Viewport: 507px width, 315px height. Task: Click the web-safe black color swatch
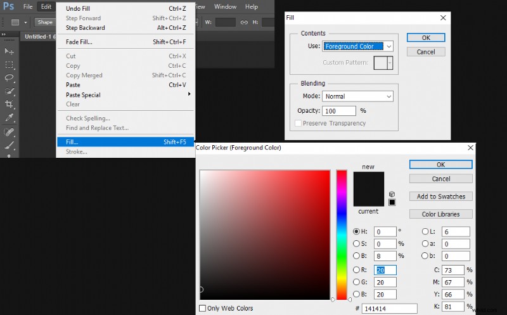[x=392, y=202]
